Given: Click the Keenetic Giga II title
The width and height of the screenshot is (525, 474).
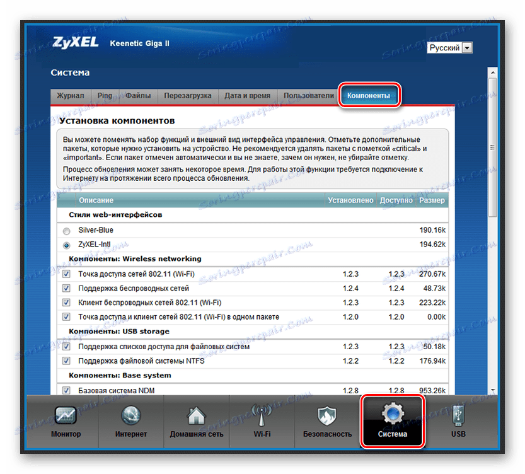Looking at the screenshot, I should pos(140,43).
